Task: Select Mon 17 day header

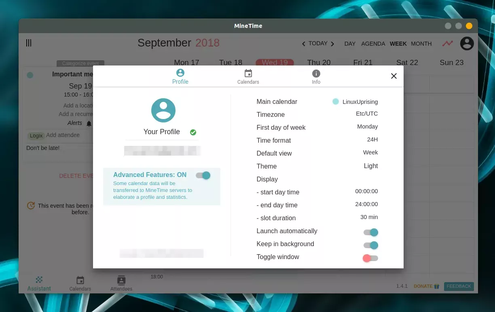Action: click(186, 63)
